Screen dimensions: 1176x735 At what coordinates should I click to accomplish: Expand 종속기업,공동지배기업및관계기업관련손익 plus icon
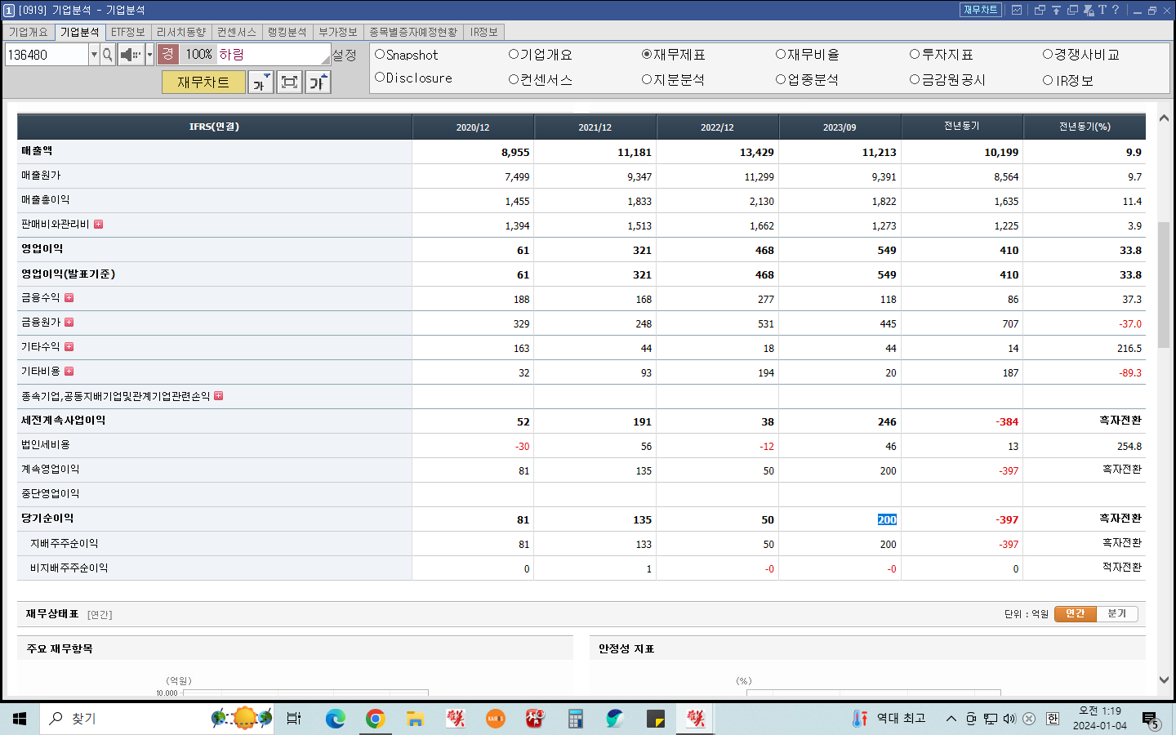click(x=218, y=395)
